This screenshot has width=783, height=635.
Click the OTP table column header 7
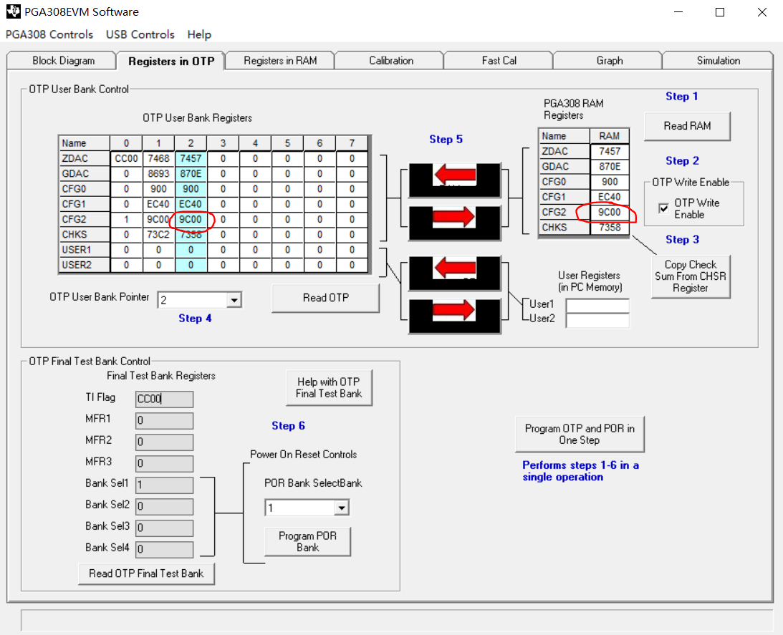[x=352, y=143]
